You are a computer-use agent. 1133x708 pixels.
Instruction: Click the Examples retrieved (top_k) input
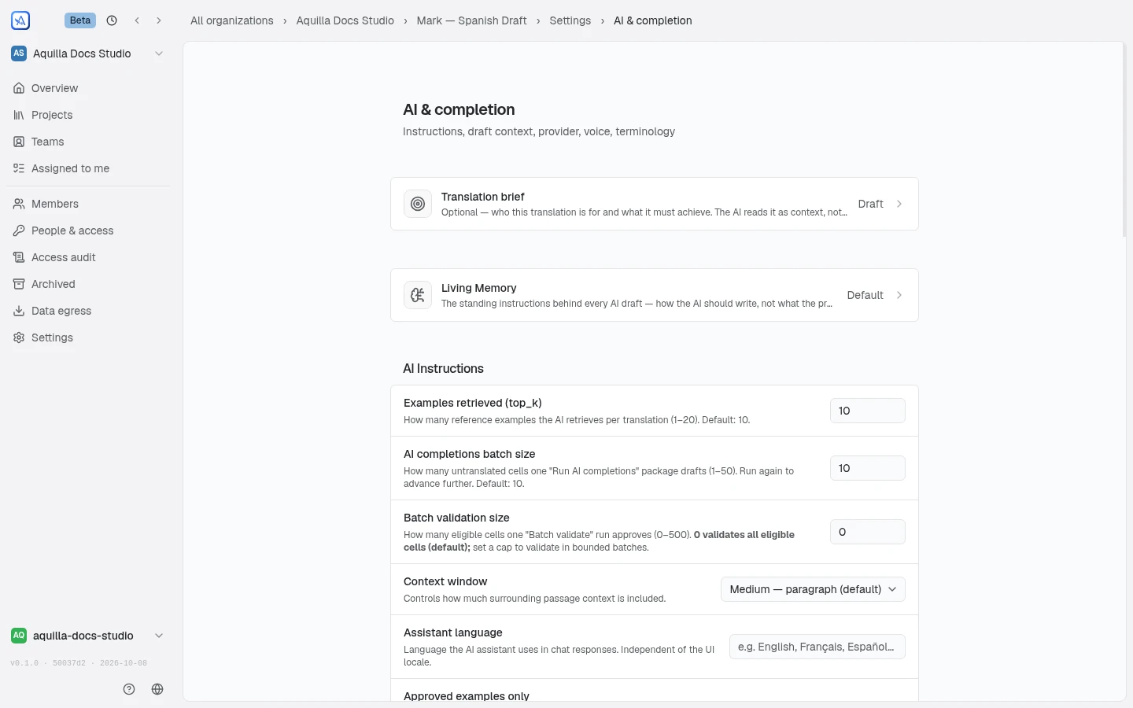868,411
